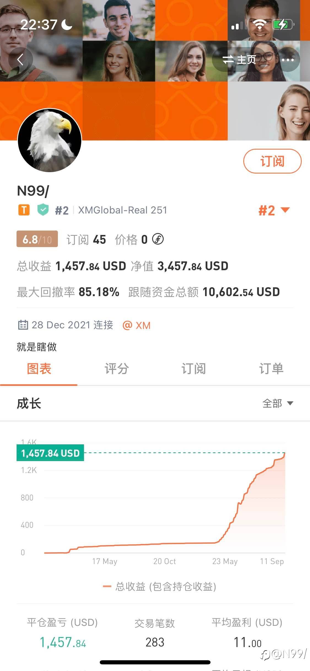Switch to the 评分 tab

coord(116,369)
